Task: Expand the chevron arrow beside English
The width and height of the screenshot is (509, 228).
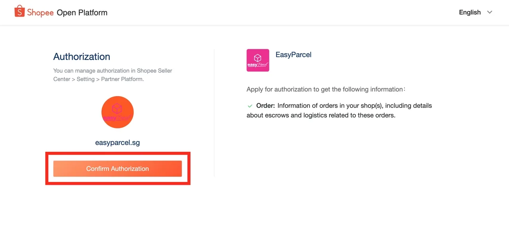Action: 490,12
